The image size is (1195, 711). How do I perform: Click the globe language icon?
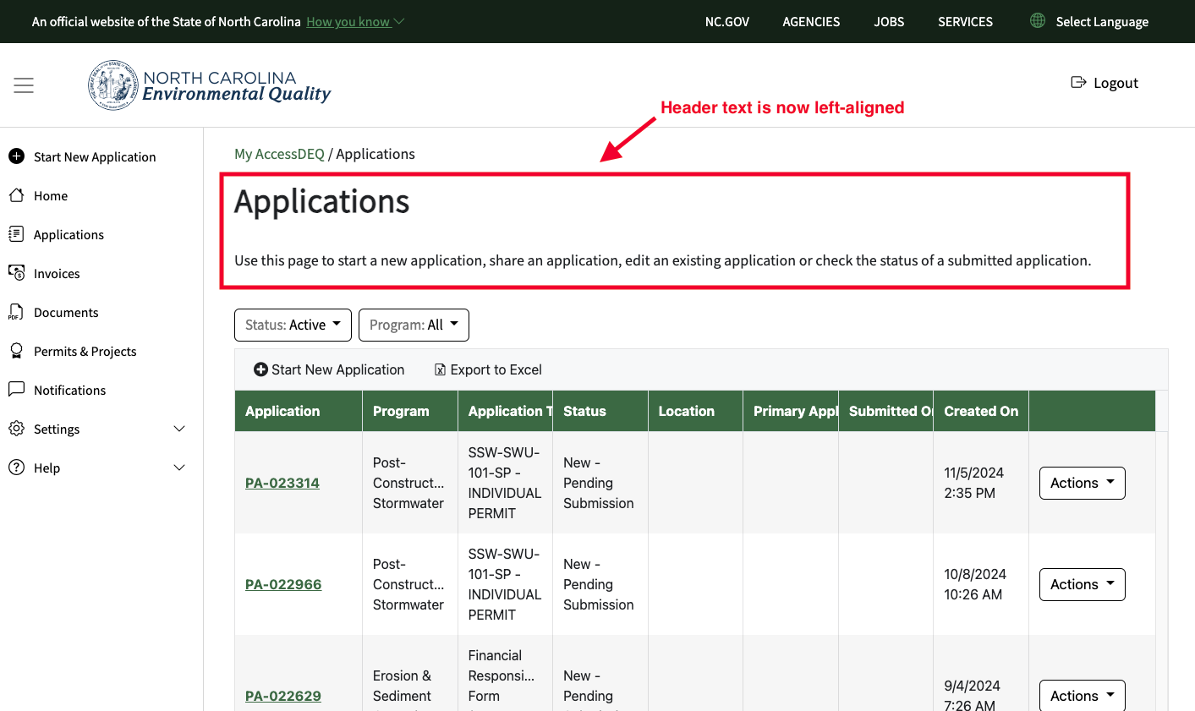[1038, 20]
